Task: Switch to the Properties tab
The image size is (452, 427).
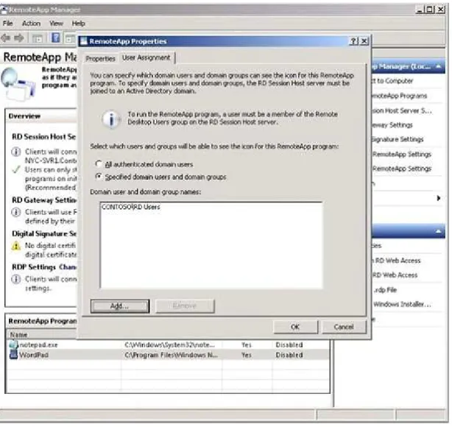Action: click(100, 59)
